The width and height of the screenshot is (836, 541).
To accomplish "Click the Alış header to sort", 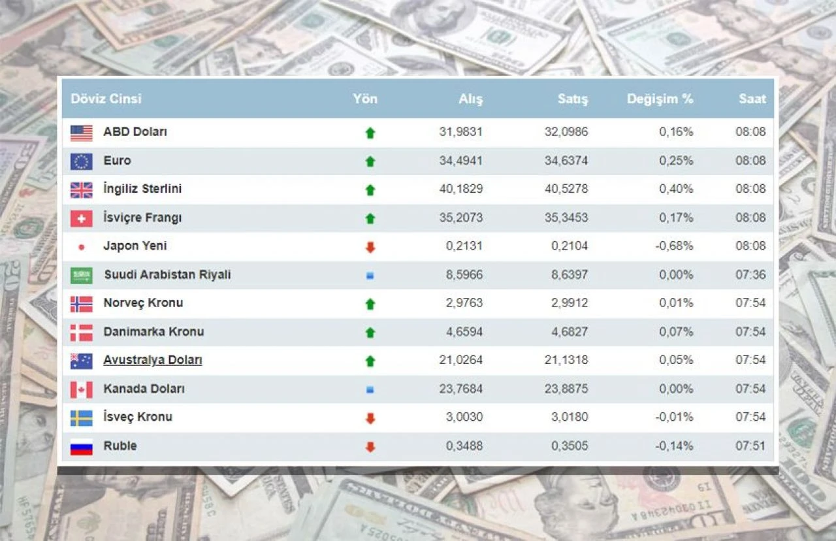I will (472, 99).
